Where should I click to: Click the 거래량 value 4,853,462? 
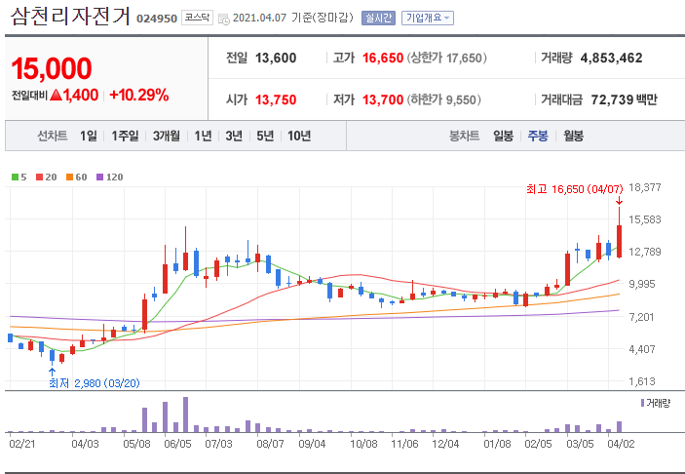pyautogui.click(x=611, y=58)
